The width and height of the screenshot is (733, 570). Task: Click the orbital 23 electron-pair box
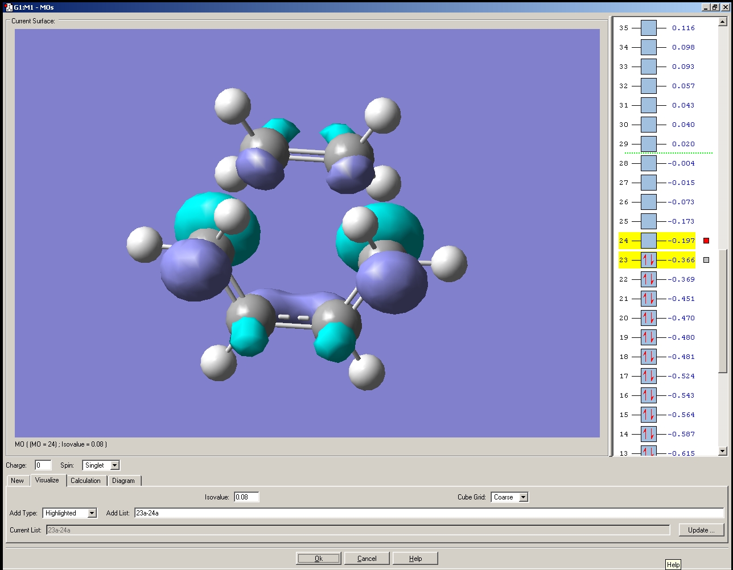pos(648,260)
